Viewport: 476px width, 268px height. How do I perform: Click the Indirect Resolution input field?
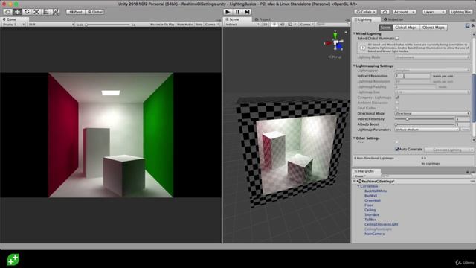[x=413, y=76]
